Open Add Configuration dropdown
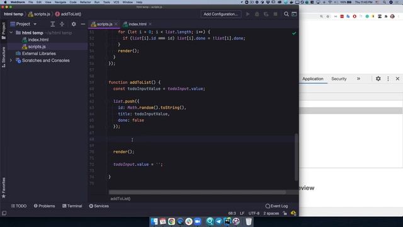Screen dimensions: 403x227 click(x=221, y=14)
